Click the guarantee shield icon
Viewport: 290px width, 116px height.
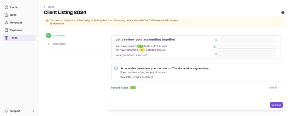pos(116,68)
